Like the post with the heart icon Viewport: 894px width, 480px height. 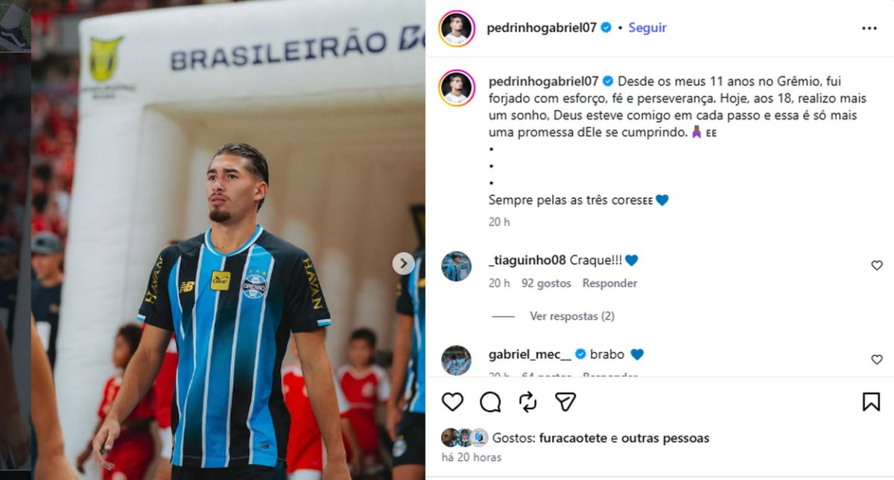tap(452, 402)
